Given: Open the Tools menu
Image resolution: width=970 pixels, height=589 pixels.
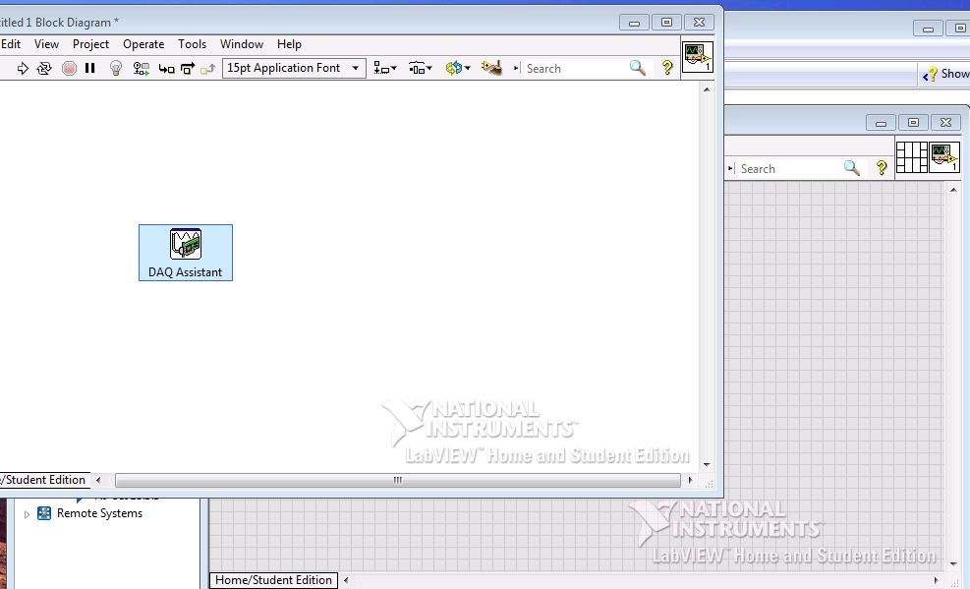Looking at the screenshot, I should [192, 44].
